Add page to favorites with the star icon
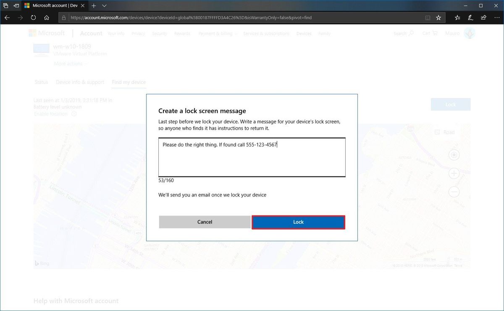 coord(438,18)
